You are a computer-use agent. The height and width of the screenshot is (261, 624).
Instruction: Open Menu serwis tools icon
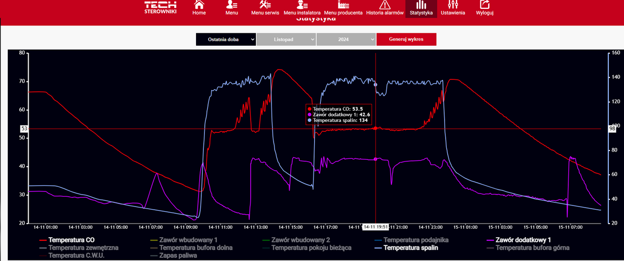tap(265, 5)
